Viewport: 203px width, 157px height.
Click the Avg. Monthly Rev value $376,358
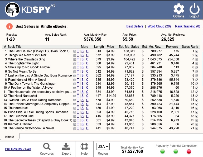point(93,39)
